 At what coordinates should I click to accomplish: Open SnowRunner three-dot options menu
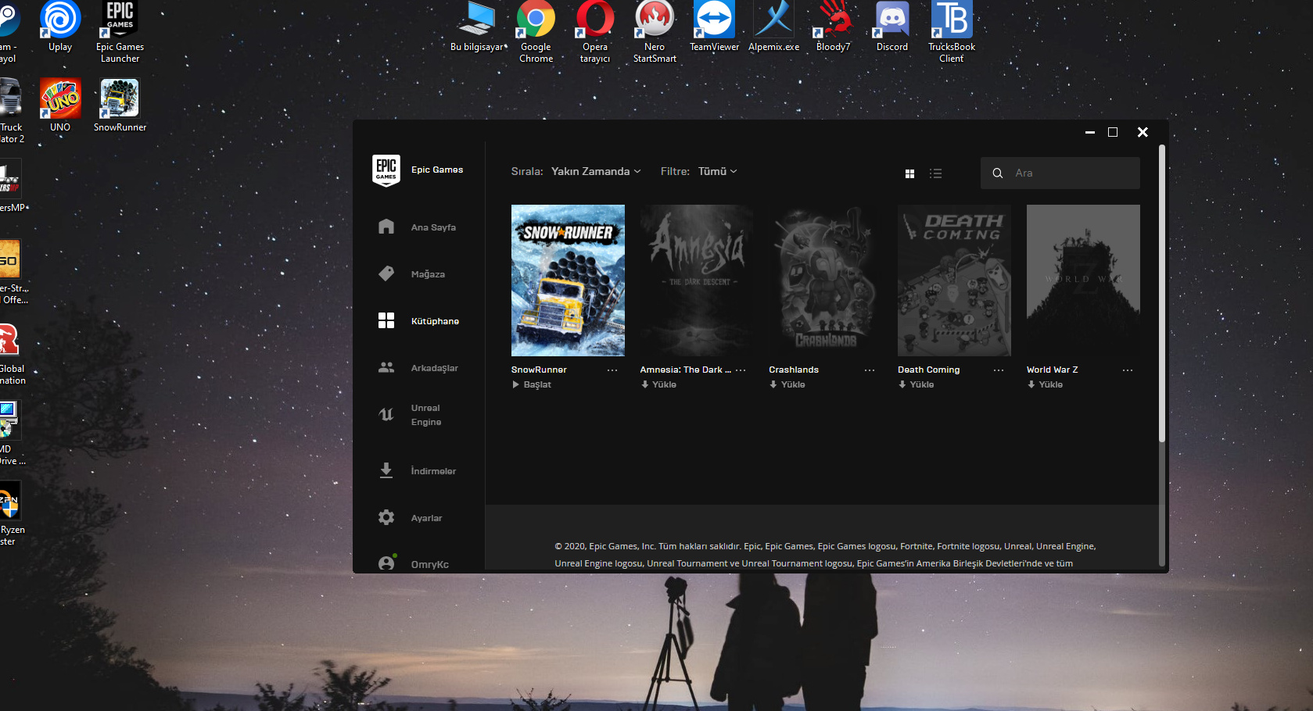coord(612,370)
